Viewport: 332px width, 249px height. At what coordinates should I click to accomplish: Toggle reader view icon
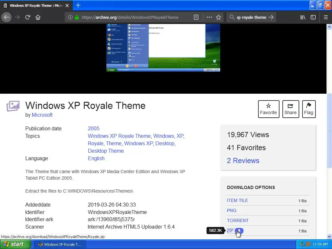tap(196, 18)
